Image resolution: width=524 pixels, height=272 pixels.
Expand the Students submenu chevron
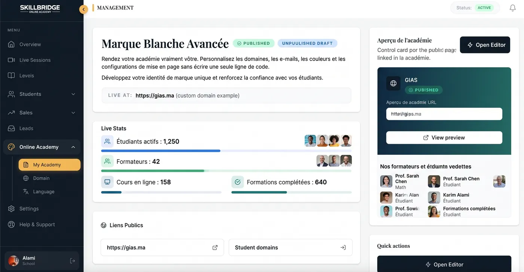(73, 94)
